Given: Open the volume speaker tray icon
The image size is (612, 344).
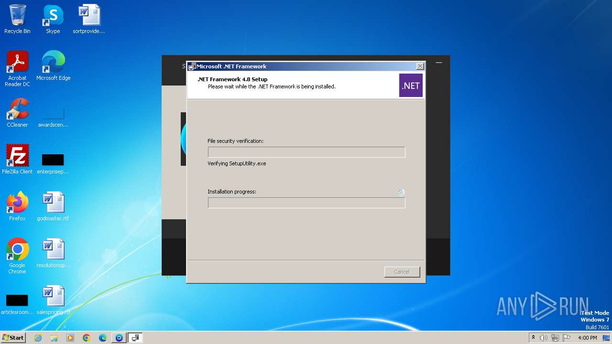Looking at the screenshot, I should pos(544,338).
